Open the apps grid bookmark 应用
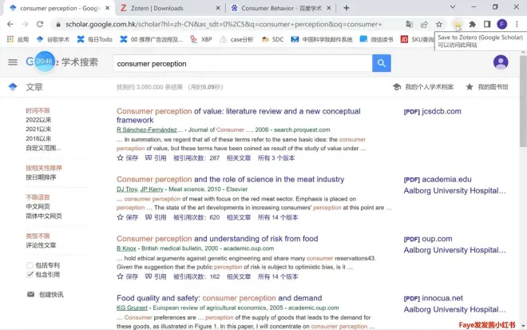Viewport: 527px width, 330px height. pos(18,39)
